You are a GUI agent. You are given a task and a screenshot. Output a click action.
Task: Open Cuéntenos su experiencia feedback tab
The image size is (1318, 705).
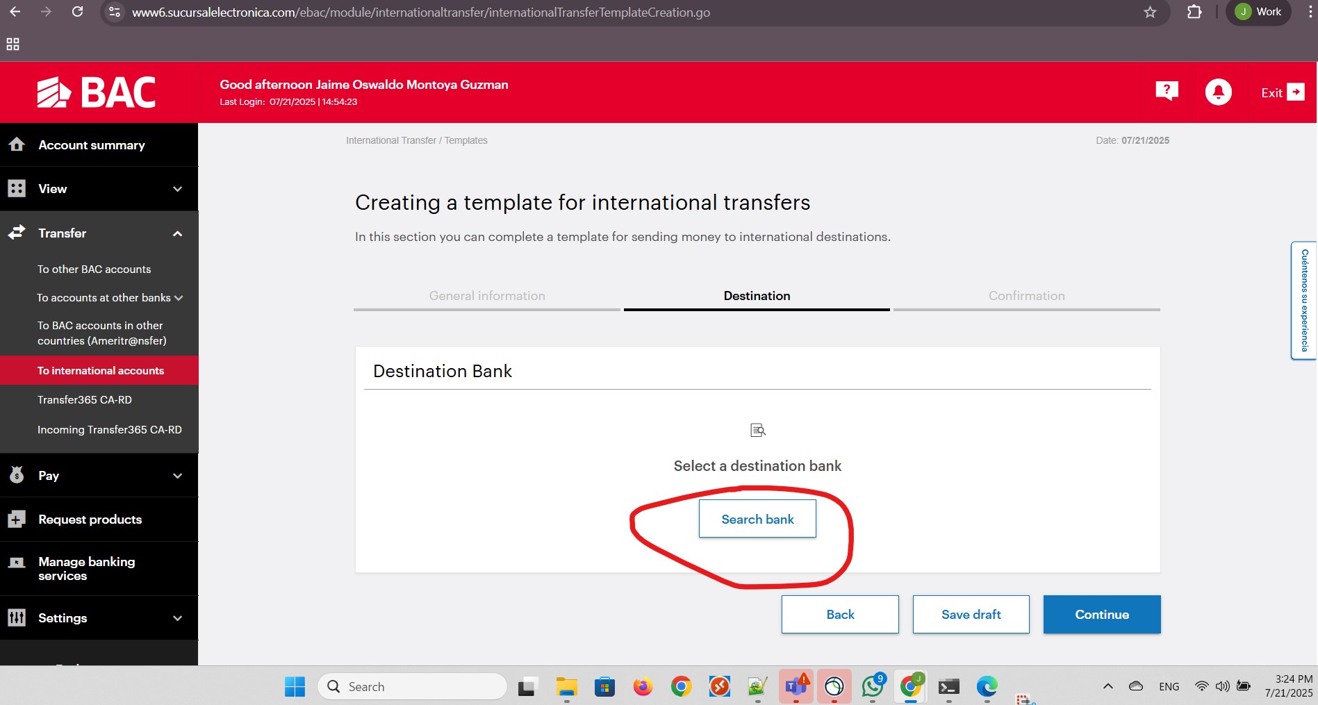1304,301
